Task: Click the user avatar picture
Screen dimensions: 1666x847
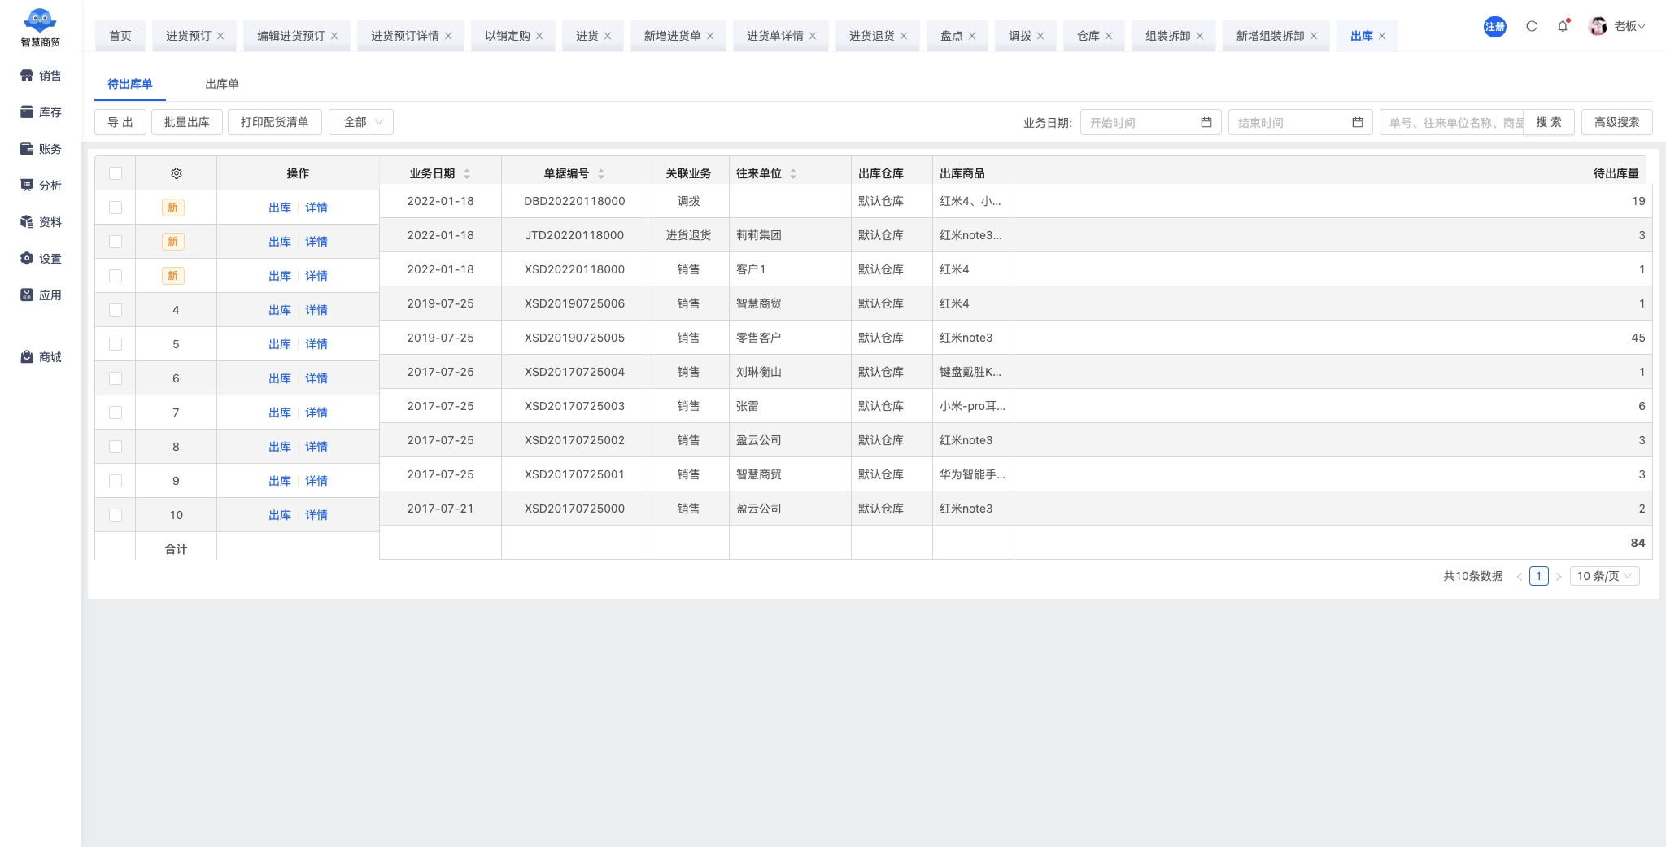Action: (x=1598, y=26)
